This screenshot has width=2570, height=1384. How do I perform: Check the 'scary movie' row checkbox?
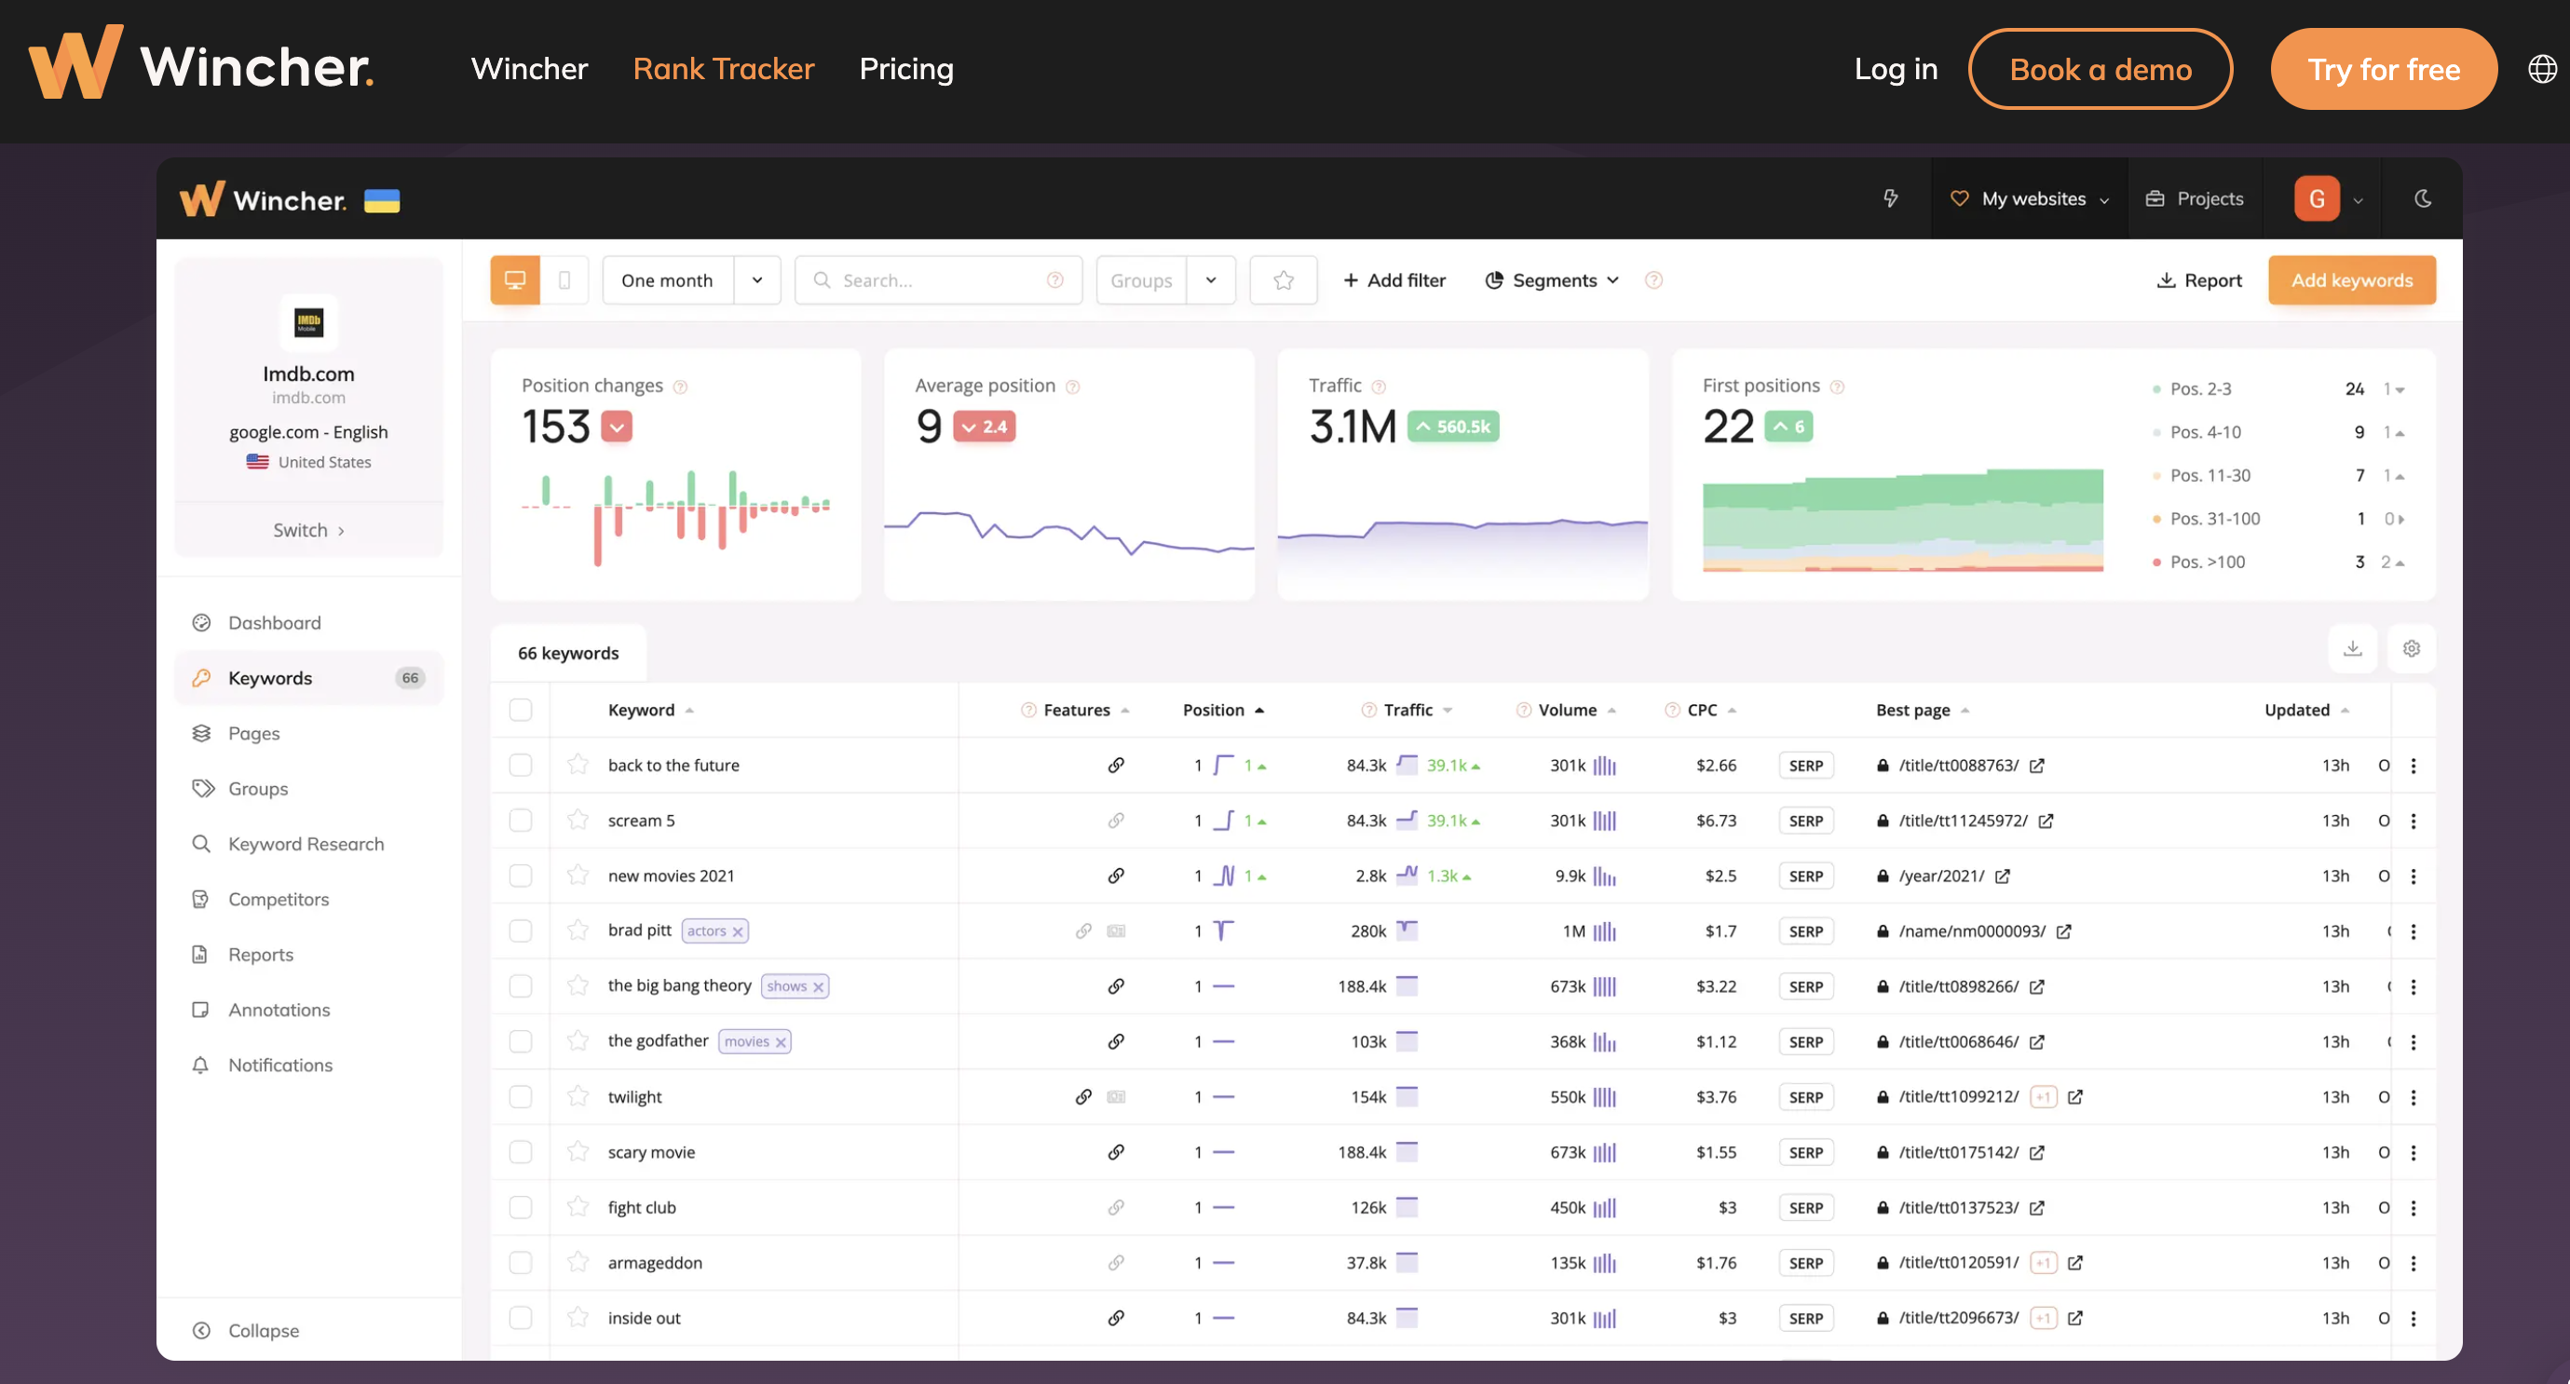click(x=521, y=1152)
